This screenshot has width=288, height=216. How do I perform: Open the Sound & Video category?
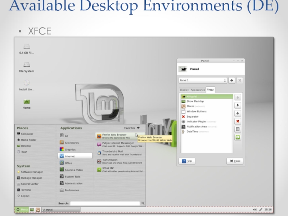pyautogui.click(x=73, y=170)
